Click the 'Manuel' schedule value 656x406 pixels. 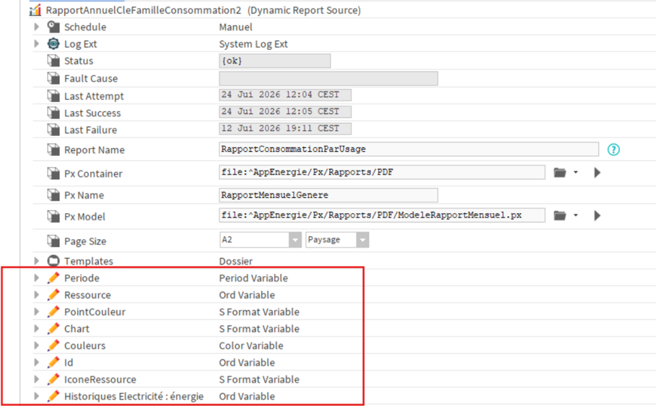tap(235, 27)
